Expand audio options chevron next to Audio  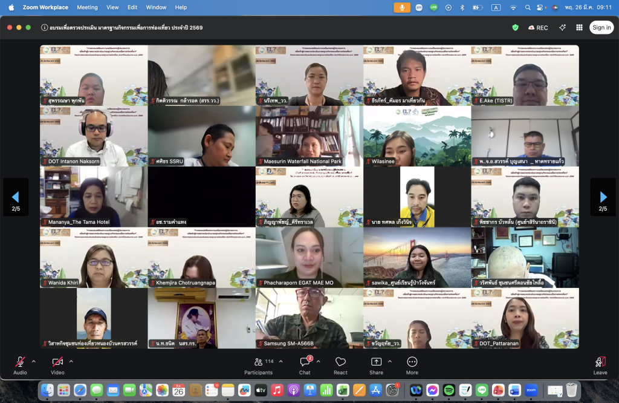coord(33,361)
